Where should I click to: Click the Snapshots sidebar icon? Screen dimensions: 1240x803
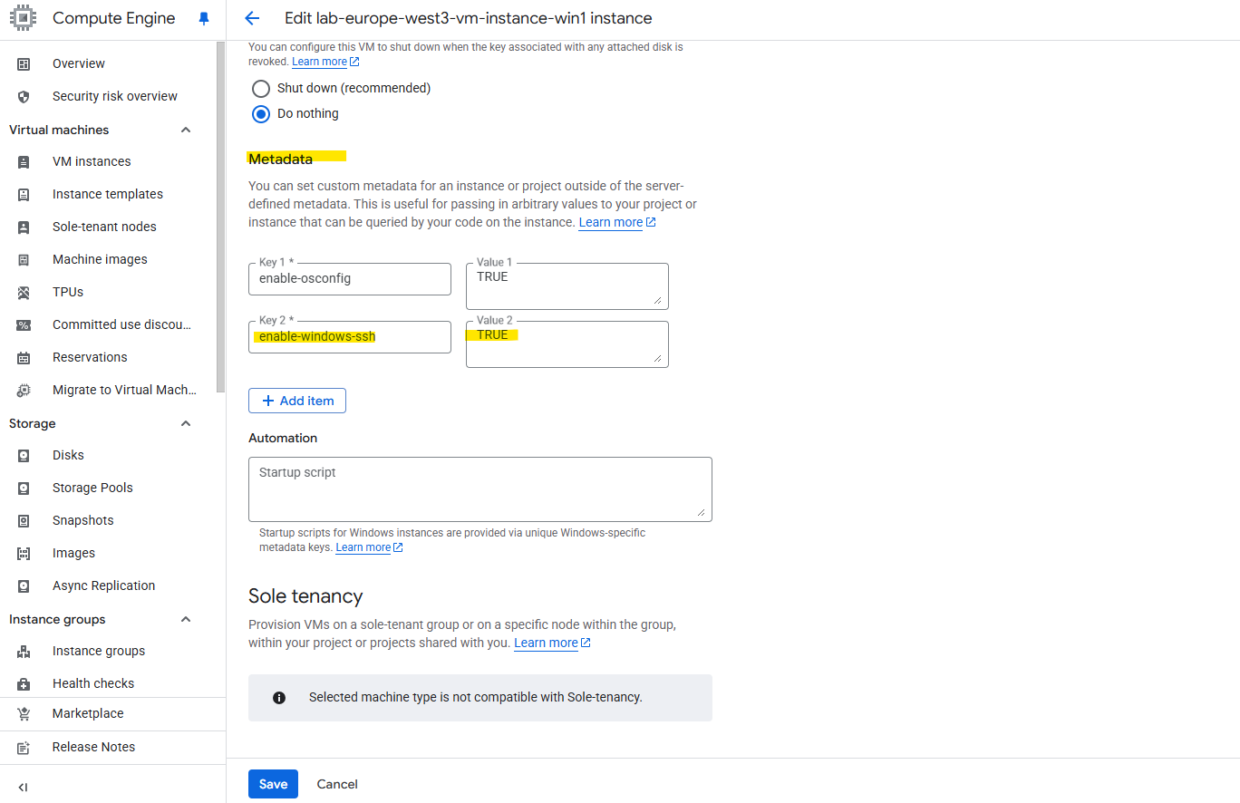pos(24,520)
